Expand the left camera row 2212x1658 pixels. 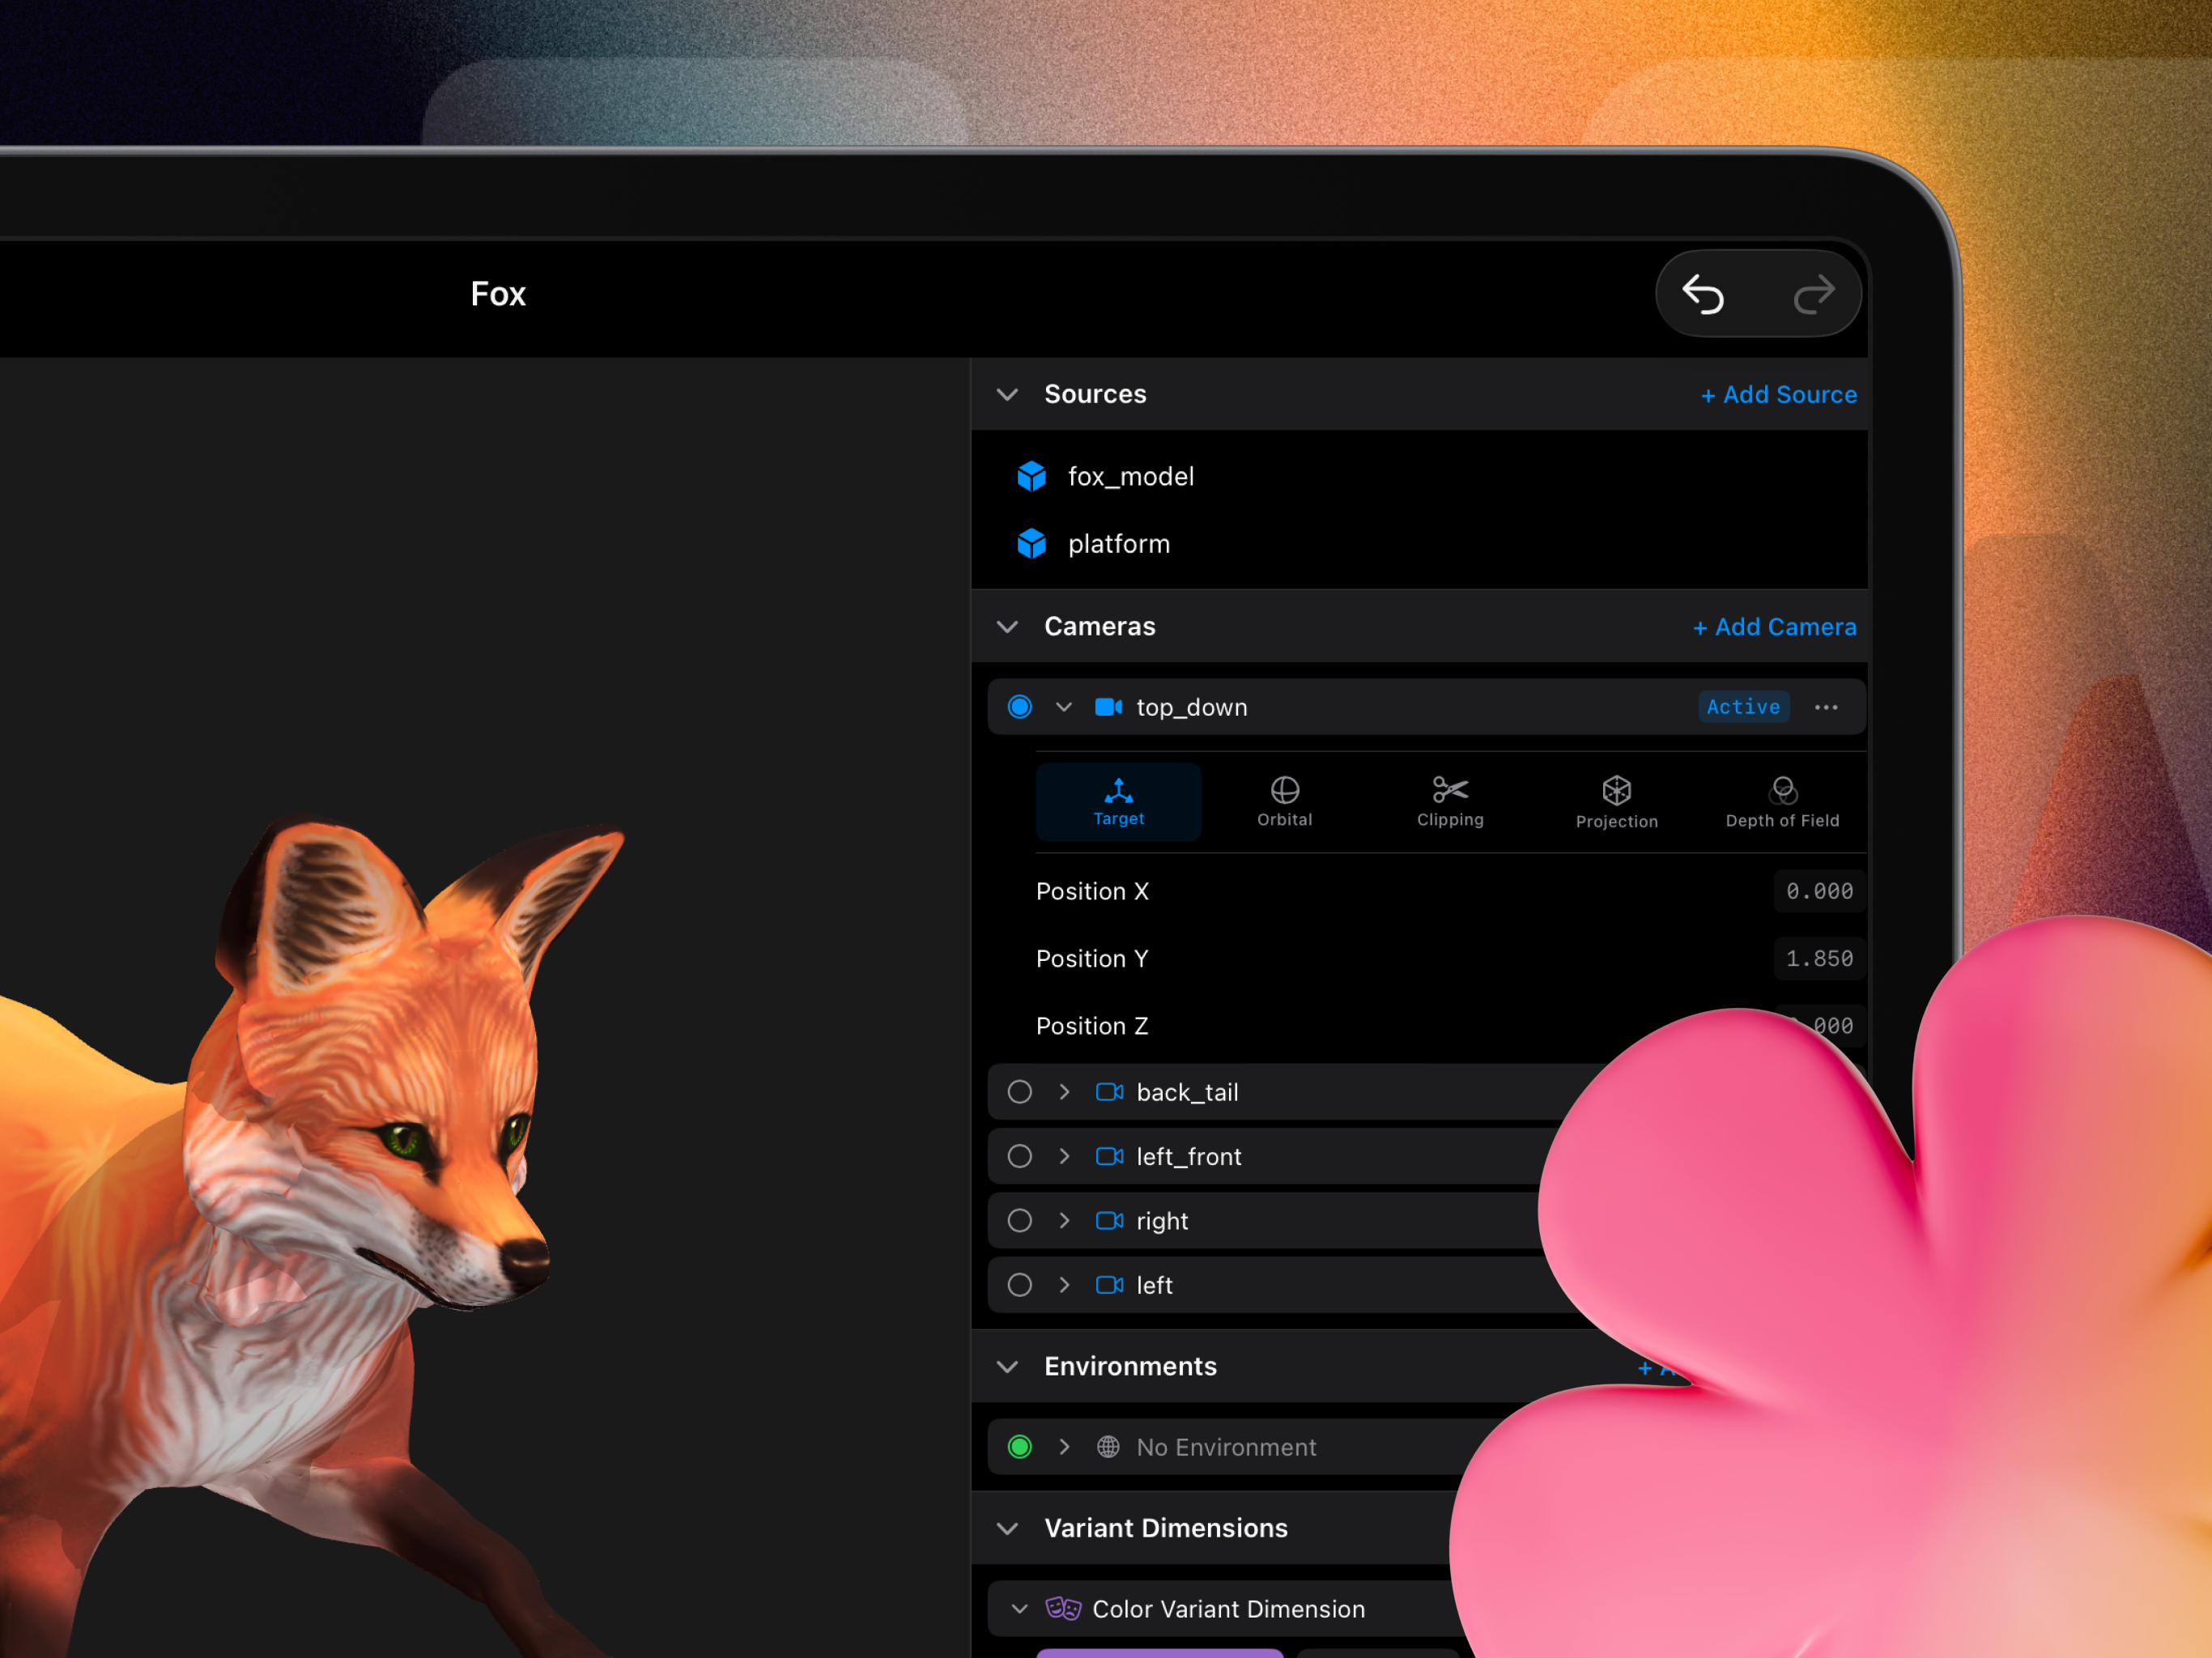click(1064, 1285)
